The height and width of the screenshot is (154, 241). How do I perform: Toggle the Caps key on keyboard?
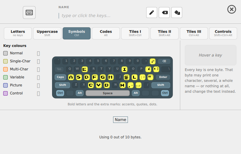point(60,77)
